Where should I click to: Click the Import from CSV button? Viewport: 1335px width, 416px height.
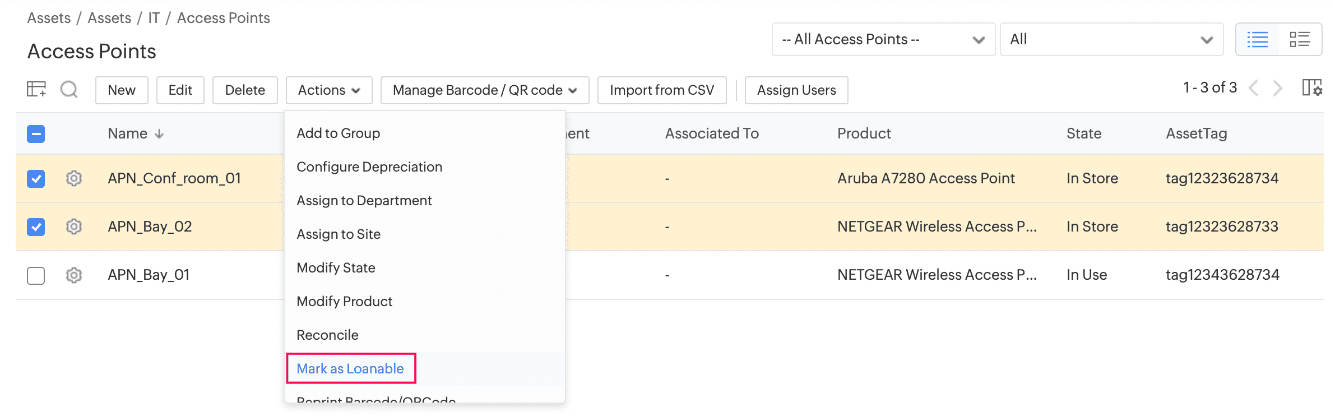[661, 90]
